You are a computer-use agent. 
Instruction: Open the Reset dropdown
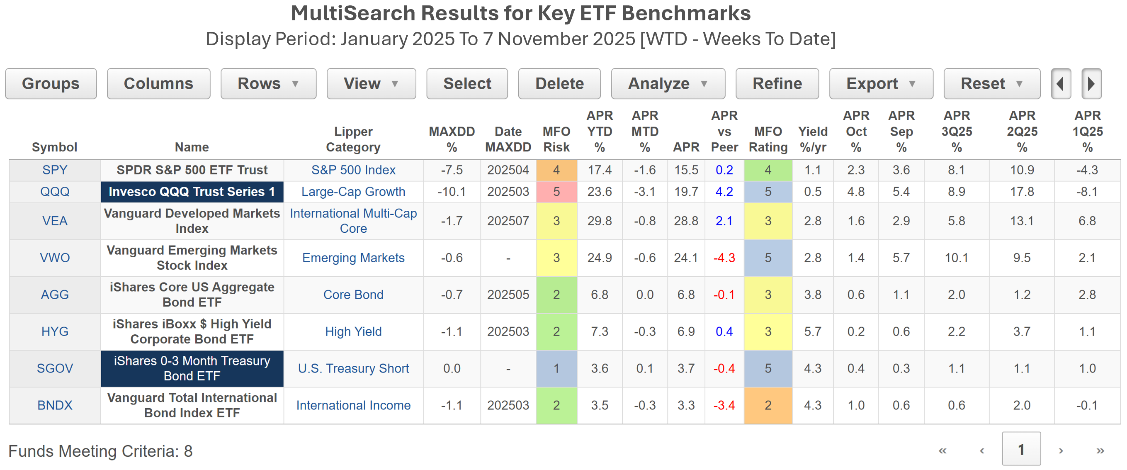coord(991,83)
